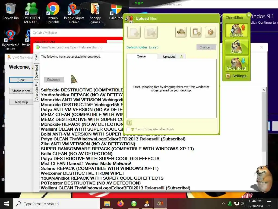Toggle Turn off computer after finish checkbox

coord(128,129)
